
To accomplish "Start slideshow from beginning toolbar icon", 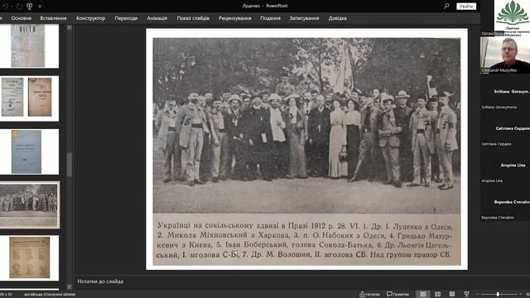I will pos(30,6).
